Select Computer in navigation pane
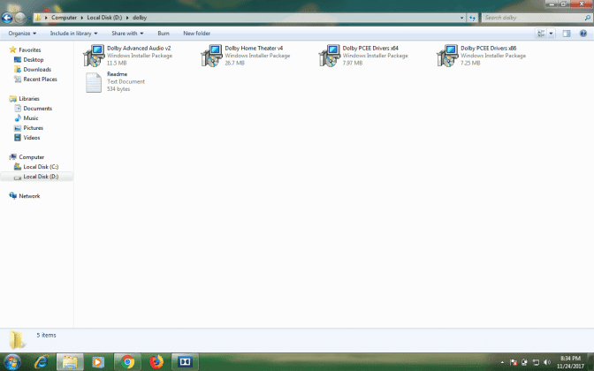 click(32, 157)
